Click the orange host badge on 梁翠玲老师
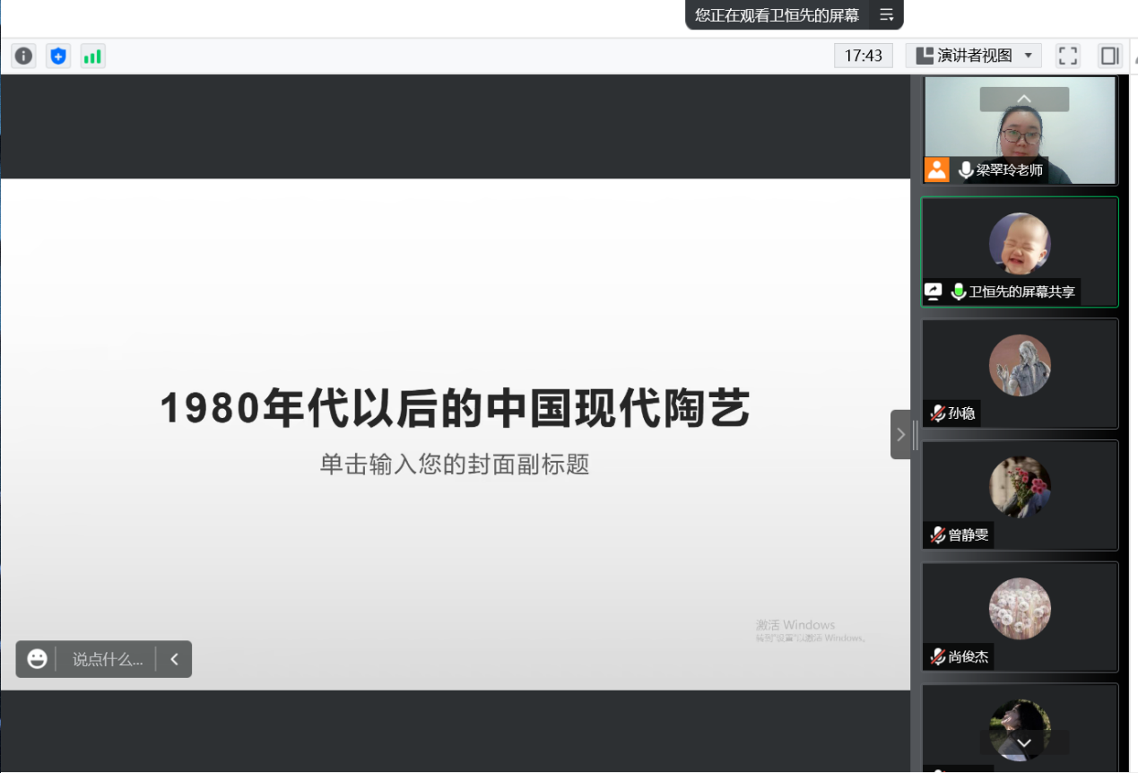This screenshot has width=1138, height=773. pos(937,169)
